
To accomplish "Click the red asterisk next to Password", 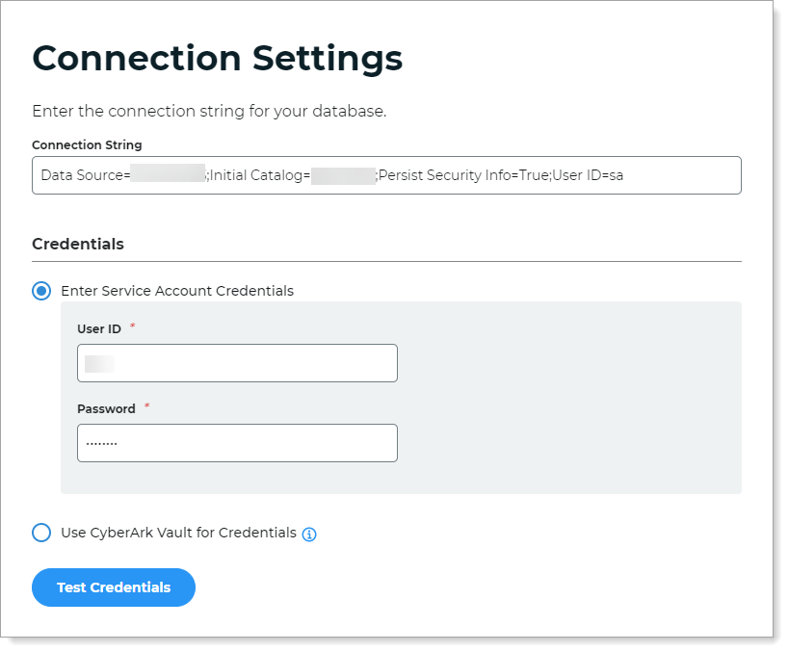I will 147,407.
